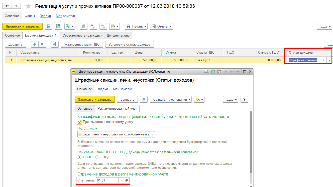Click Записать и закрыть in popup

[95, 99]
